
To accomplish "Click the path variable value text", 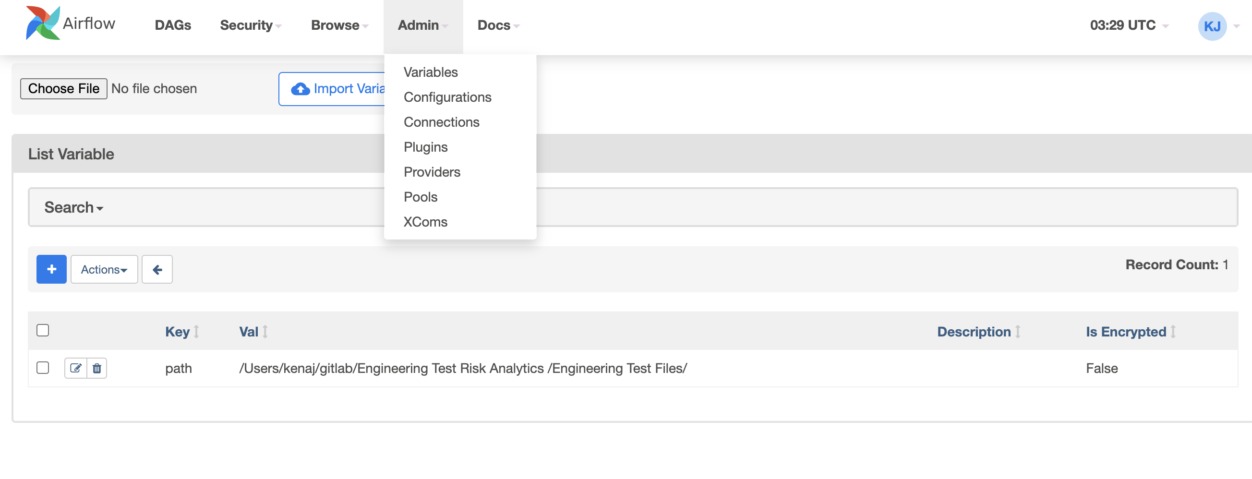I will 463,368.
